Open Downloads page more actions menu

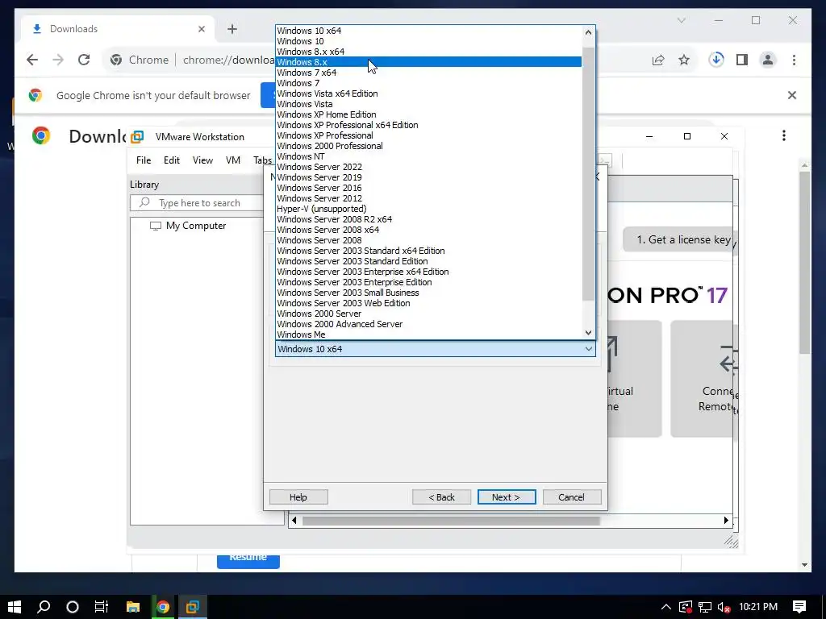784,135
